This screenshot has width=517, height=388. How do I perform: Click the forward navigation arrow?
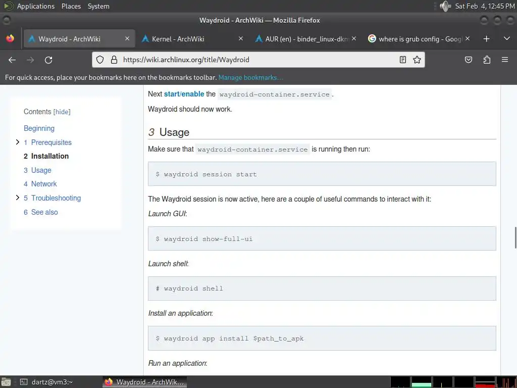(30, 60)
